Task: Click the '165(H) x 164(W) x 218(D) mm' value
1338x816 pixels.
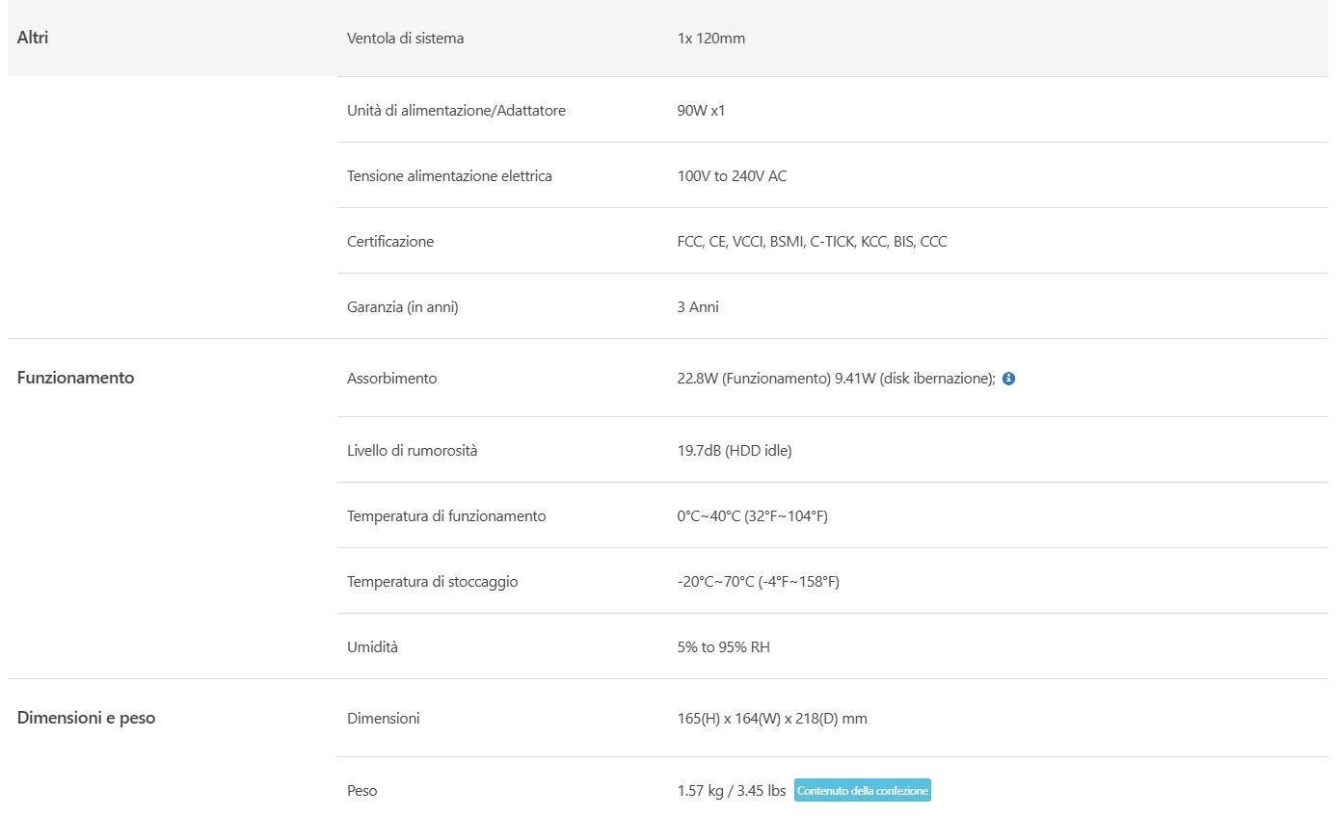Action: [x=772, y=719]
